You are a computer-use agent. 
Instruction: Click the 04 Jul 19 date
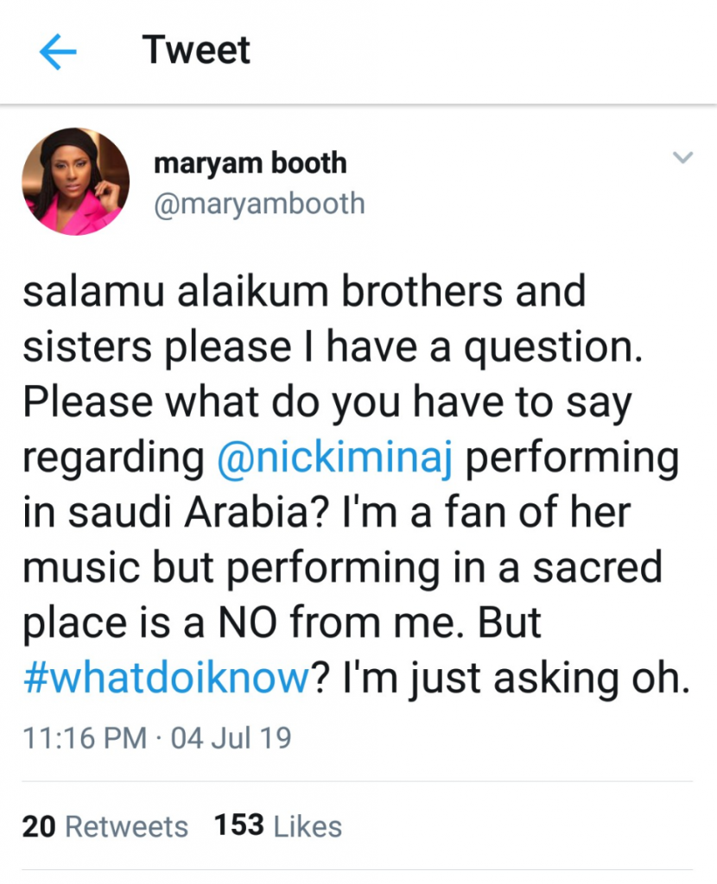tap(232, 738)
